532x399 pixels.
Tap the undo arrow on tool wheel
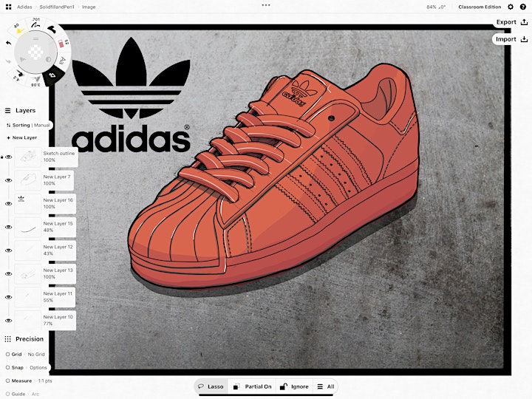pyautogui.click(x=8, y=43)
